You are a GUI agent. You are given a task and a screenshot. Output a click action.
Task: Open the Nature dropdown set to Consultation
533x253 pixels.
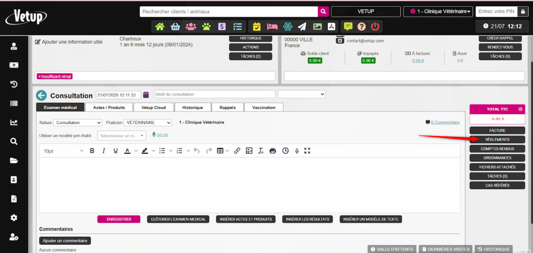tap(78, 123)
